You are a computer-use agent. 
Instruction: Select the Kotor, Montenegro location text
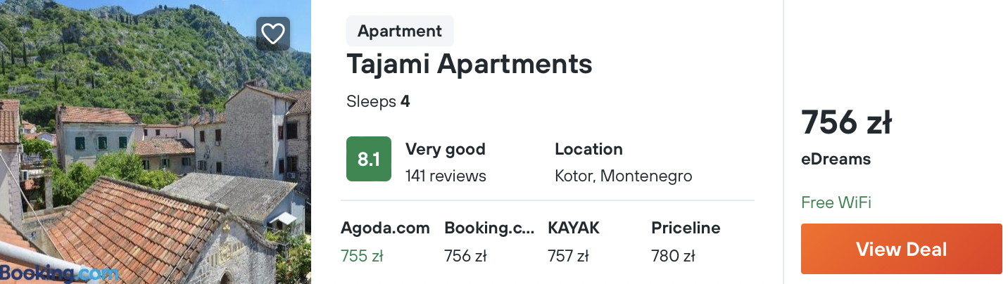point(623,176)
